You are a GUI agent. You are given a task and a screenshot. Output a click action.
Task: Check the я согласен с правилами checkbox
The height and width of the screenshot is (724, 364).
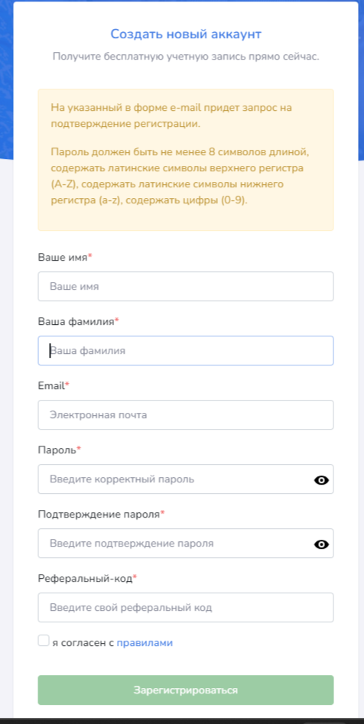pyautogui.click(x=44, y=641)
